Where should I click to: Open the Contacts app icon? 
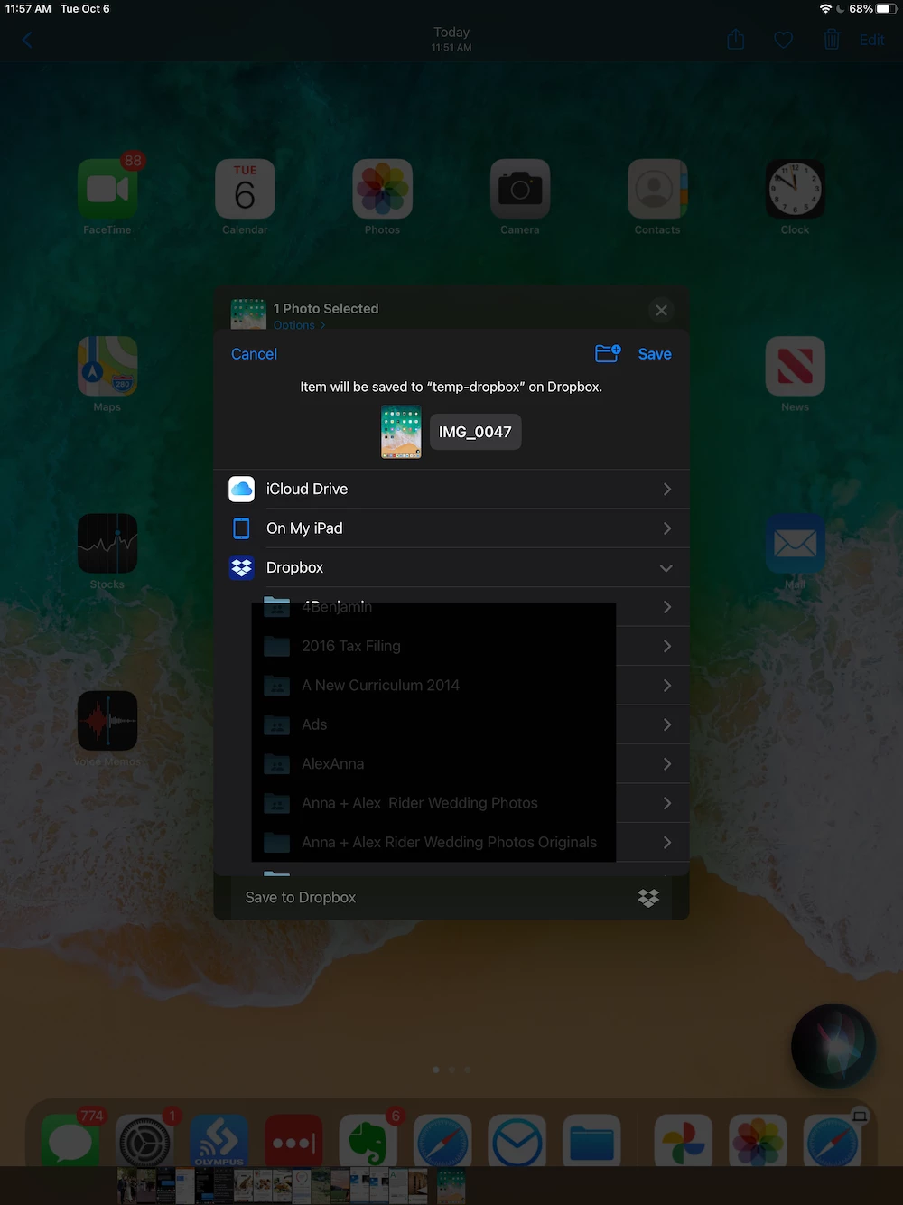pyautogui.click(x=657, y=189)
